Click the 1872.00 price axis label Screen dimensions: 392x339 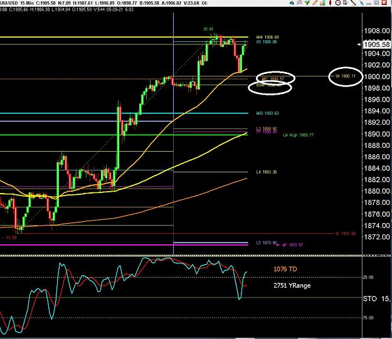[x=377, y=237]
